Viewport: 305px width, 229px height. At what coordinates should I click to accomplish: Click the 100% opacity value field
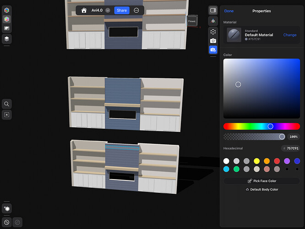tap(294, 137)
